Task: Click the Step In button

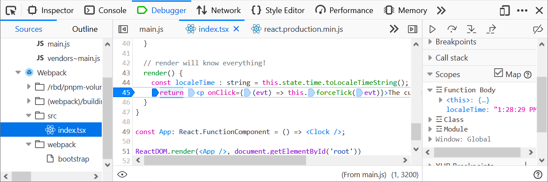Action: tap(471, 29)
